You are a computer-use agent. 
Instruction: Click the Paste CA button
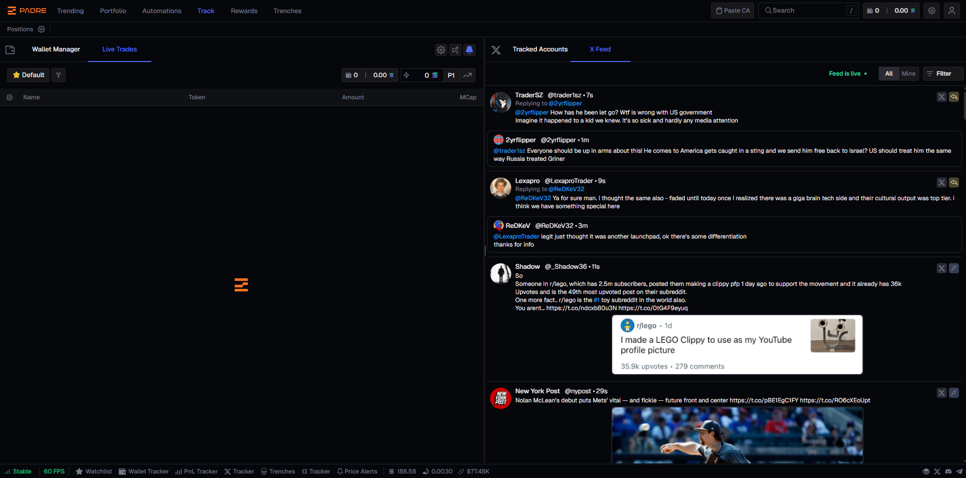point(732,11)
